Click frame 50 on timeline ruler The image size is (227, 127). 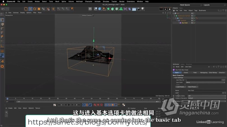coord(91,99)
